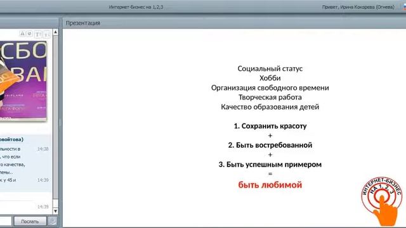This screenshot has width=406, height=228.
Task: Click the chat panel vertical scrollbar track
Action: (x=55, y=122)
